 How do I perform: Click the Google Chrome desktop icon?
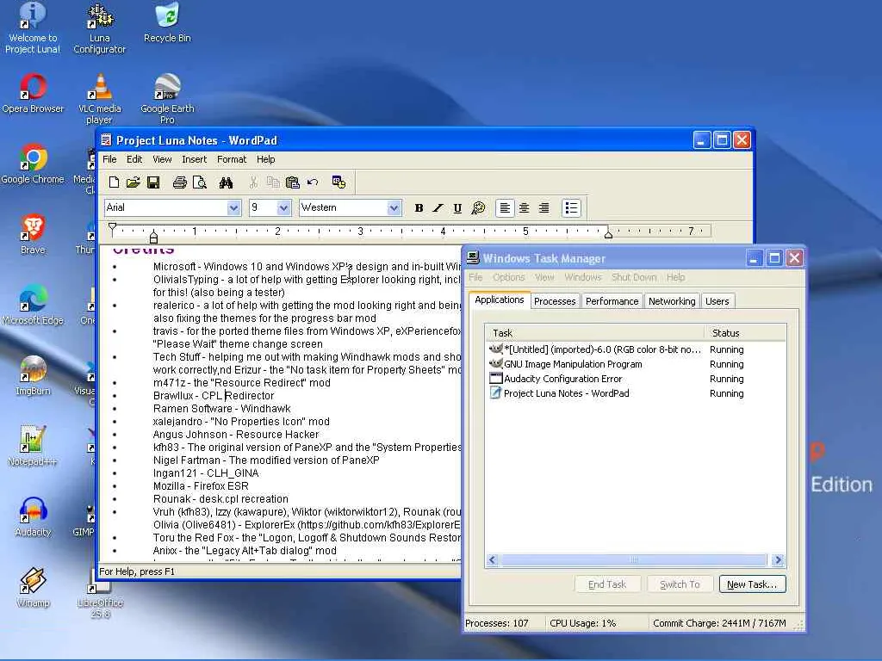pos(33,164)
